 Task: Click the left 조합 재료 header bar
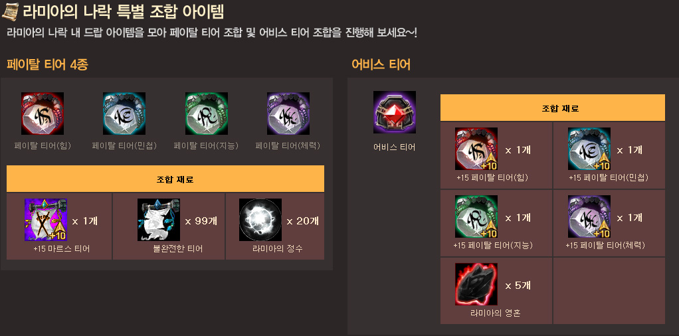[165, 179]
